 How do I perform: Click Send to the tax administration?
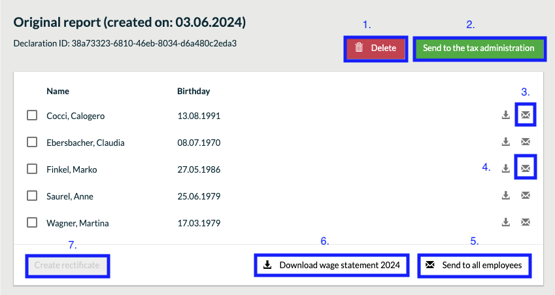479,48
